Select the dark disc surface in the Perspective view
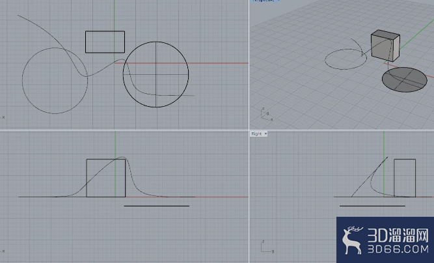The height and width of the screenshot is (263, 434). (x=404, y=79)
